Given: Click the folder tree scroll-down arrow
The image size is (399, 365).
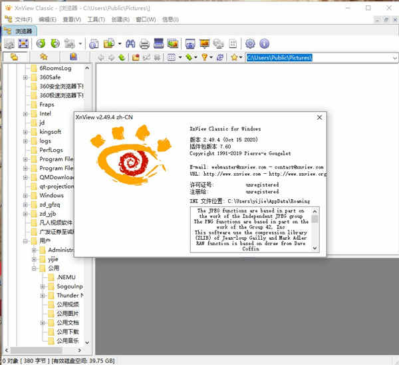Looking at the screenshot, I should click(87, 343).
